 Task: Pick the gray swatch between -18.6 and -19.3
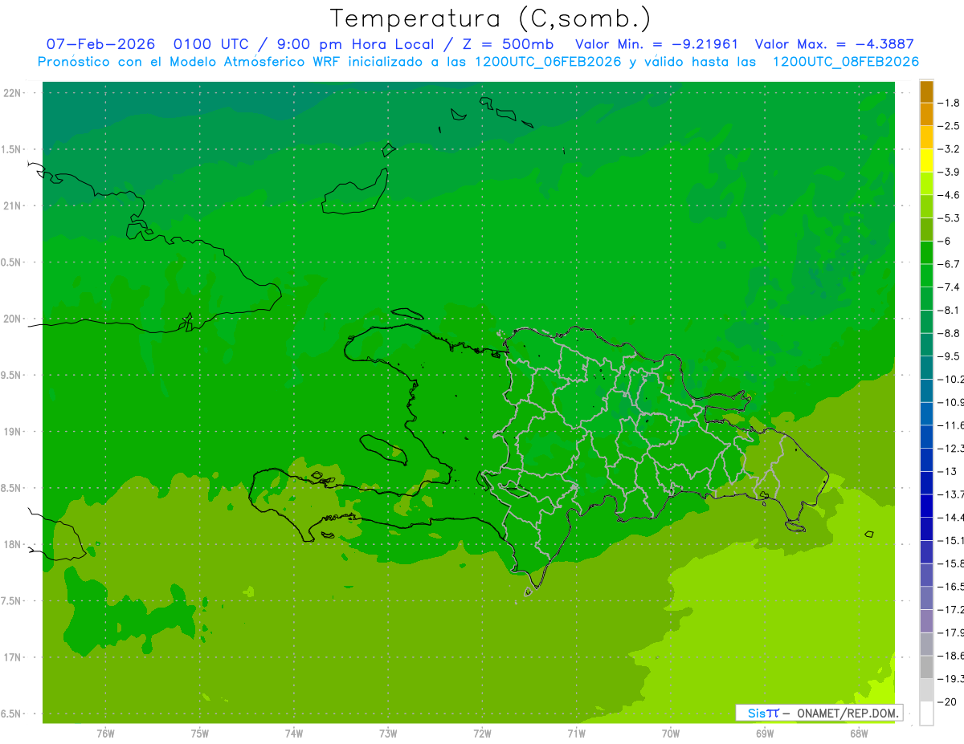[926, 667]
